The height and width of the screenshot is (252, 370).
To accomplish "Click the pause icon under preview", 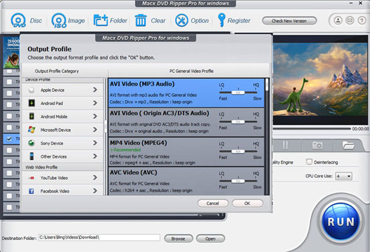I will 285,145.
